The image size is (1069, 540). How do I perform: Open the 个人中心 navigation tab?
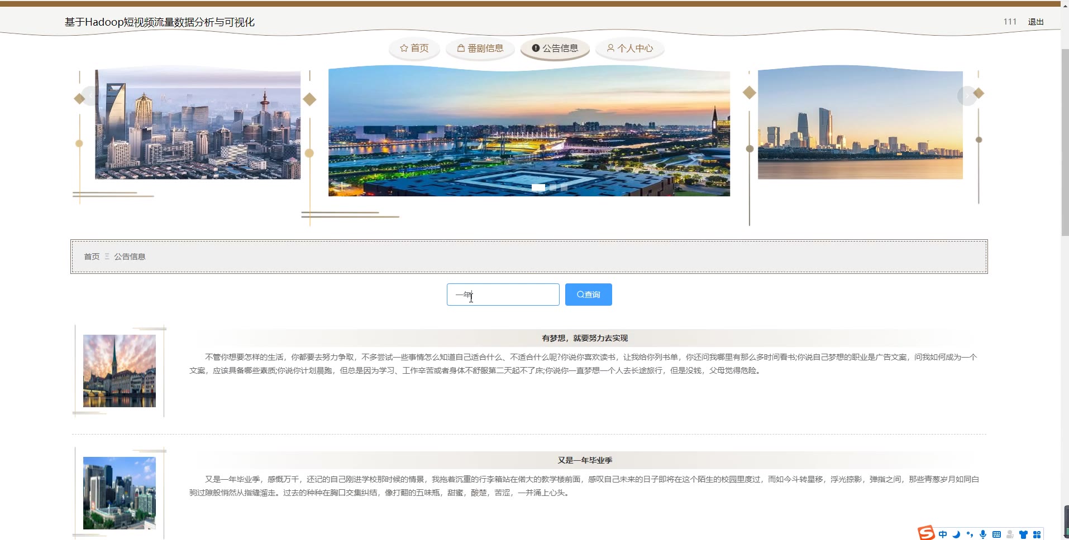629,49
